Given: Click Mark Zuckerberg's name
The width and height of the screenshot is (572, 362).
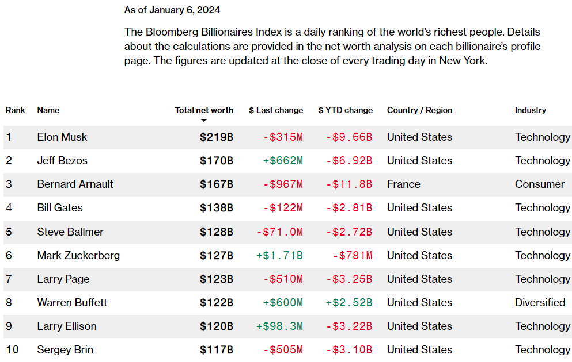Looking at the screenshot, I should click(x=78, y=256).
